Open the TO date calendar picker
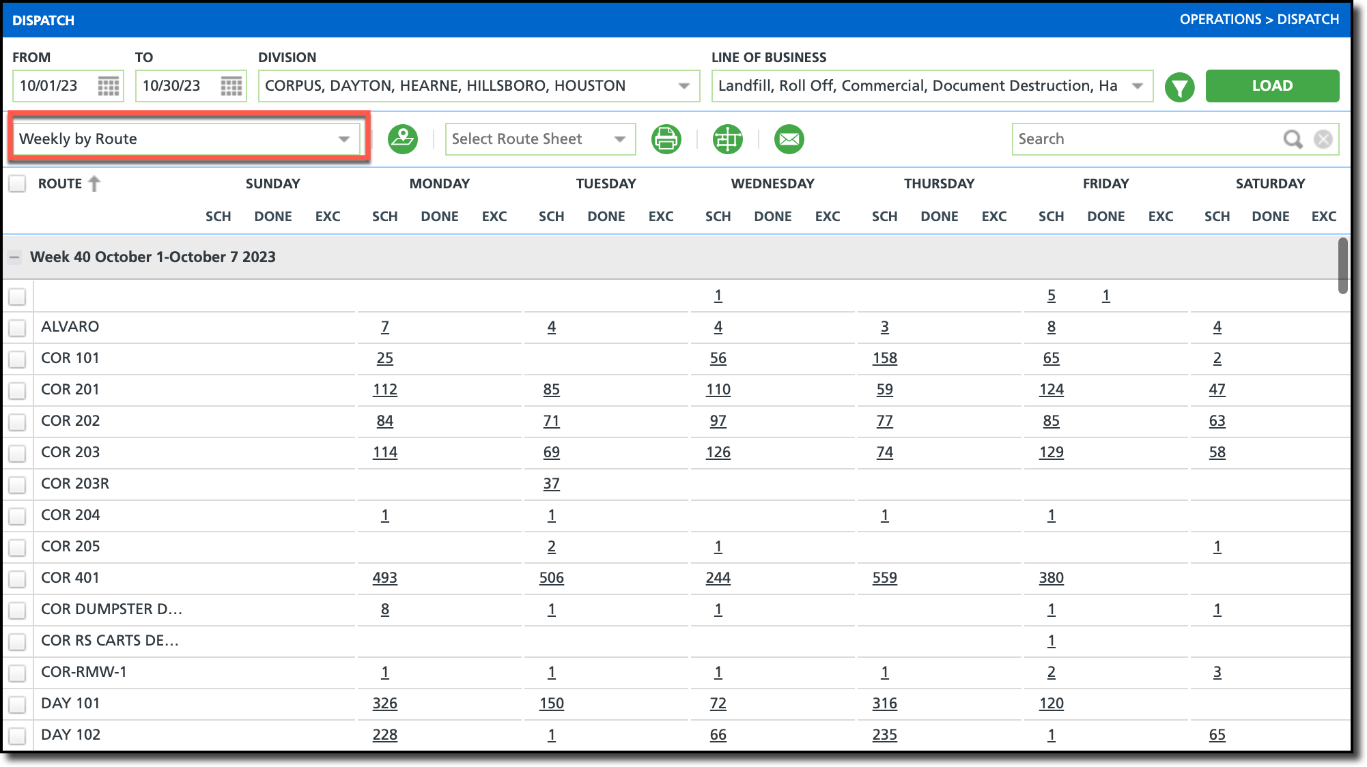The height and width of the screenshot is (767, 1367). tap(231, 86)
